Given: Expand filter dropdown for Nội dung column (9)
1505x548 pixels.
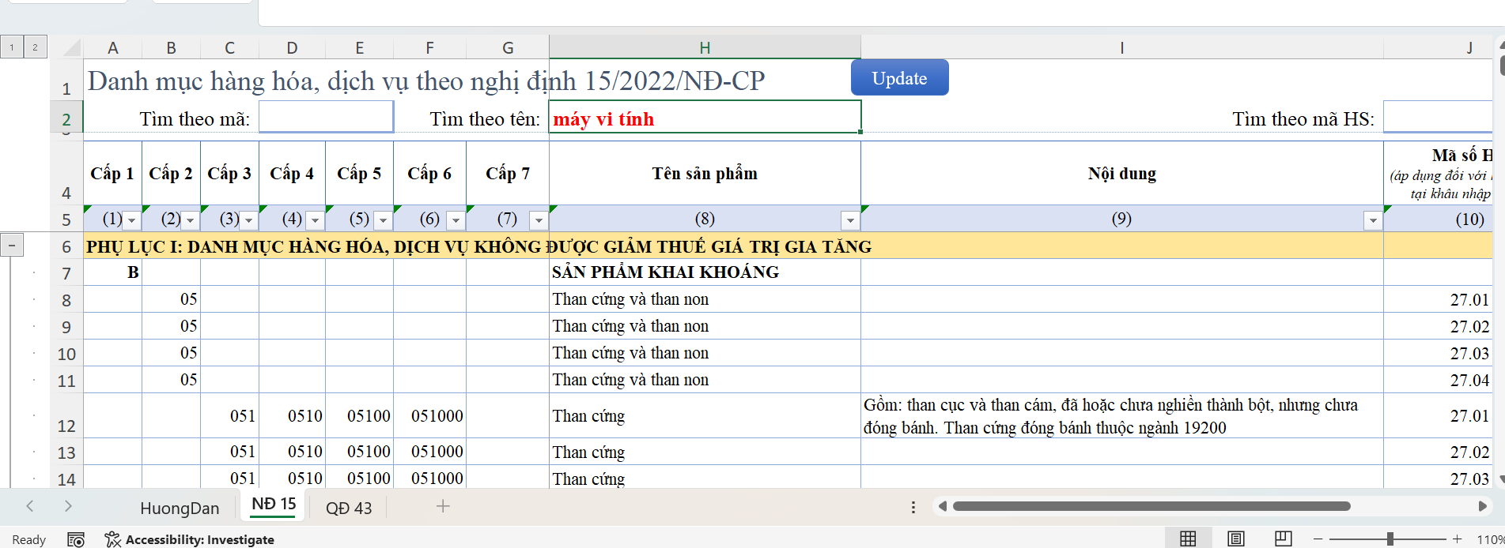Looking at the screenshot, I should [1373, 220].
